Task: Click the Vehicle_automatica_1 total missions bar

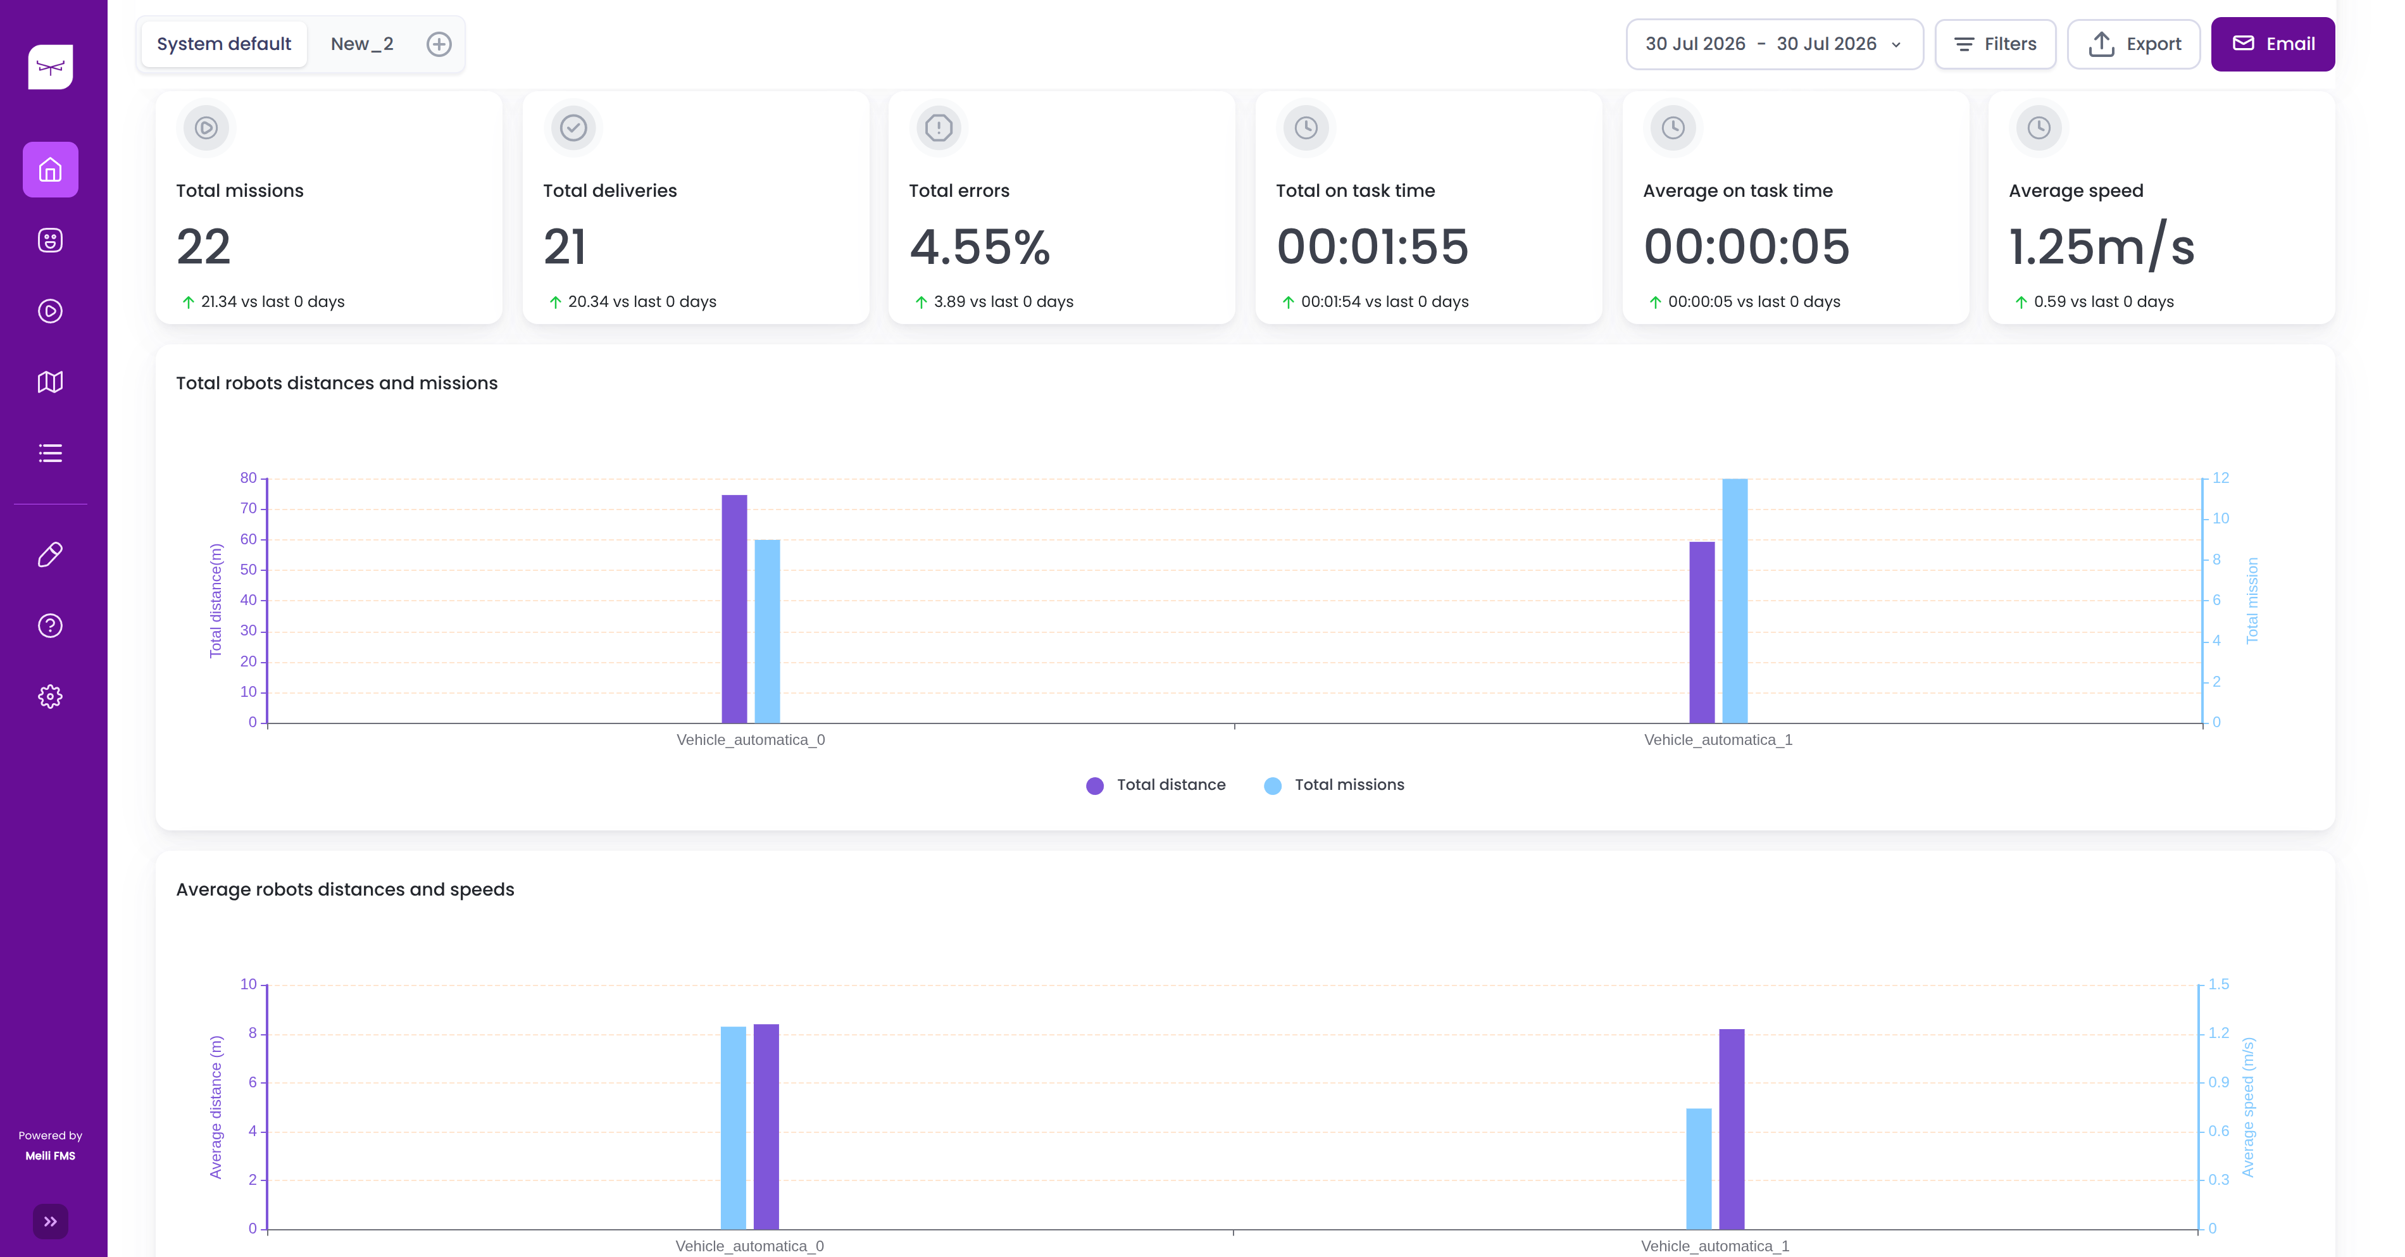Action: [x=1735, y=601]
